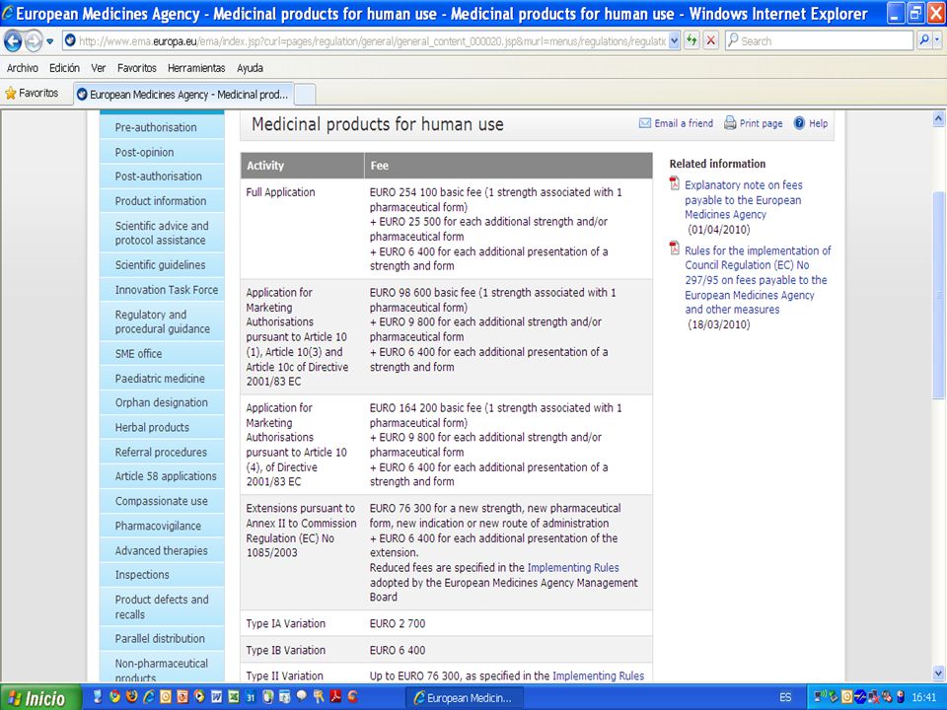The image size is (947, 710).
Task: Launch PowerPoint from quick launch bar
Action: pos(182,697)
